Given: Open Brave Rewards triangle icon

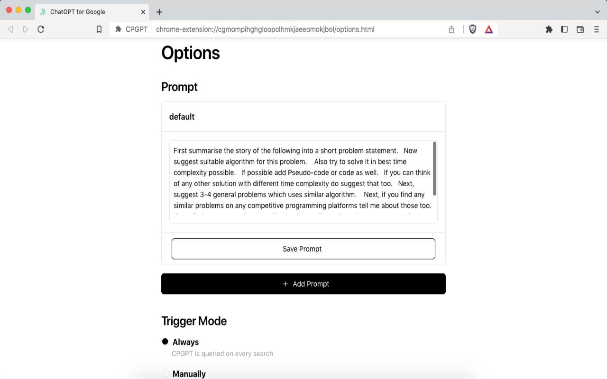Looking at the screenshot, I should 488,29.
